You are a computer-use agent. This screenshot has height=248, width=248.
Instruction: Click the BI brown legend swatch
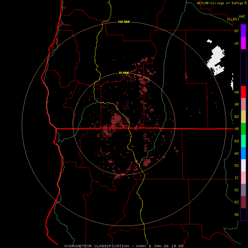pos(243,202)
